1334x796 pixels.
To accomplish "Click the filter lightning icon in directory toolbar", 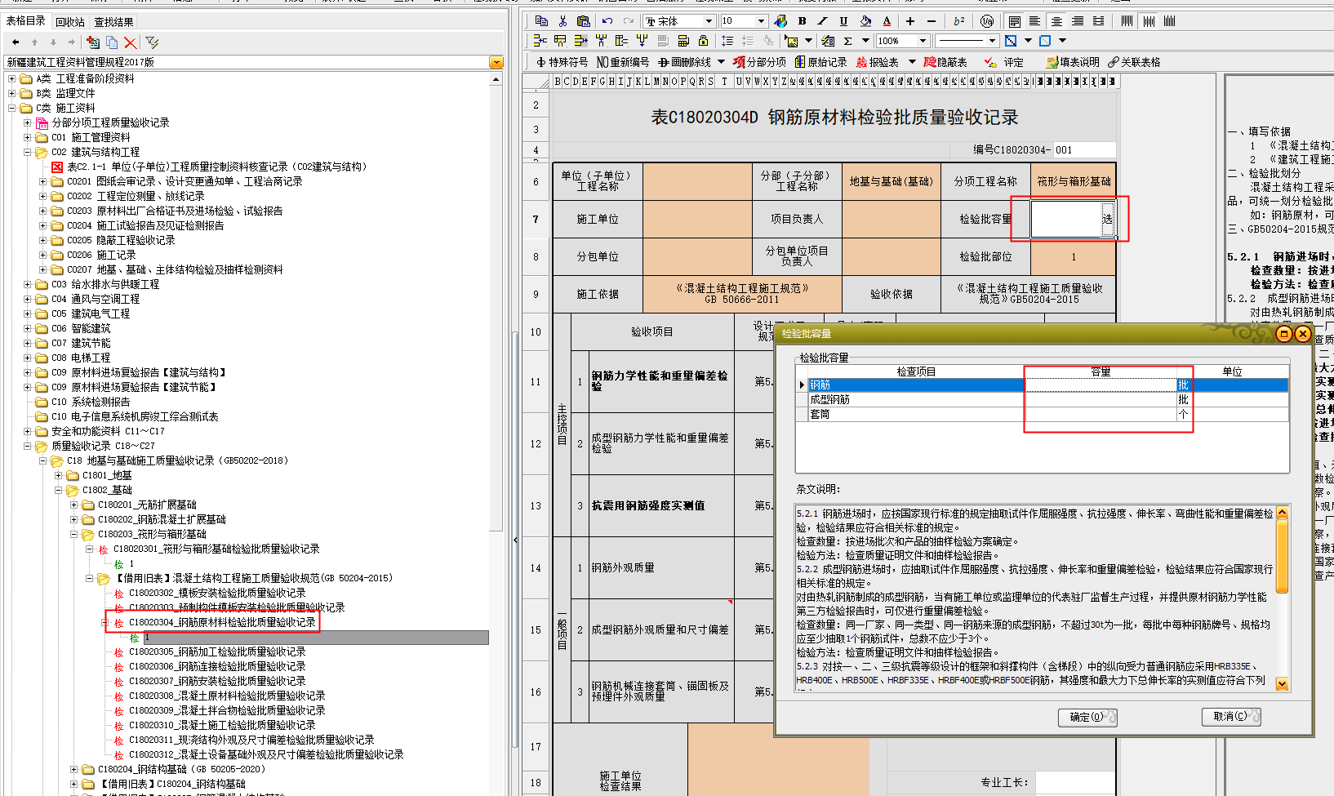I will click(152, 42).
